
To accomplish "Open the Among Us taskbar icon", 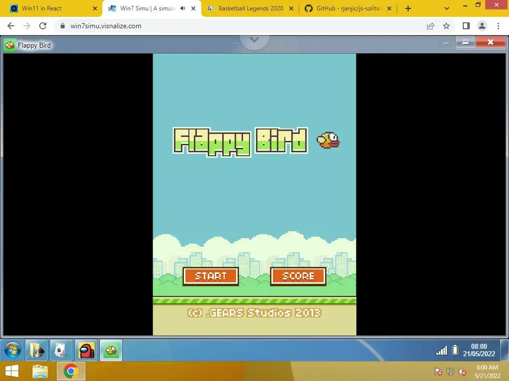I will [86, 350].
